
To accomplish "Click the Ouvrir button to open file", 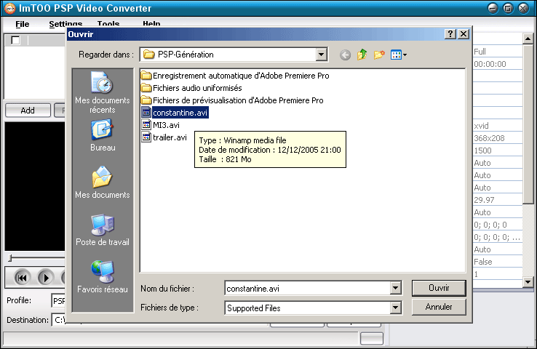I will click(x=439, y=288).
